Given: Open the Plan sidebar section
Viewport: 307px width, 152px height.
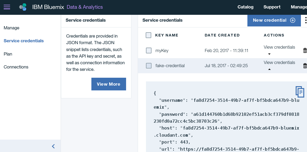Looking at the screenshot, I should tap(8, 54).
